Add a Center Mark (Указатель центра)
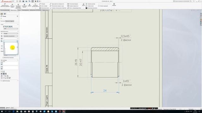 (x=90, y=4)
